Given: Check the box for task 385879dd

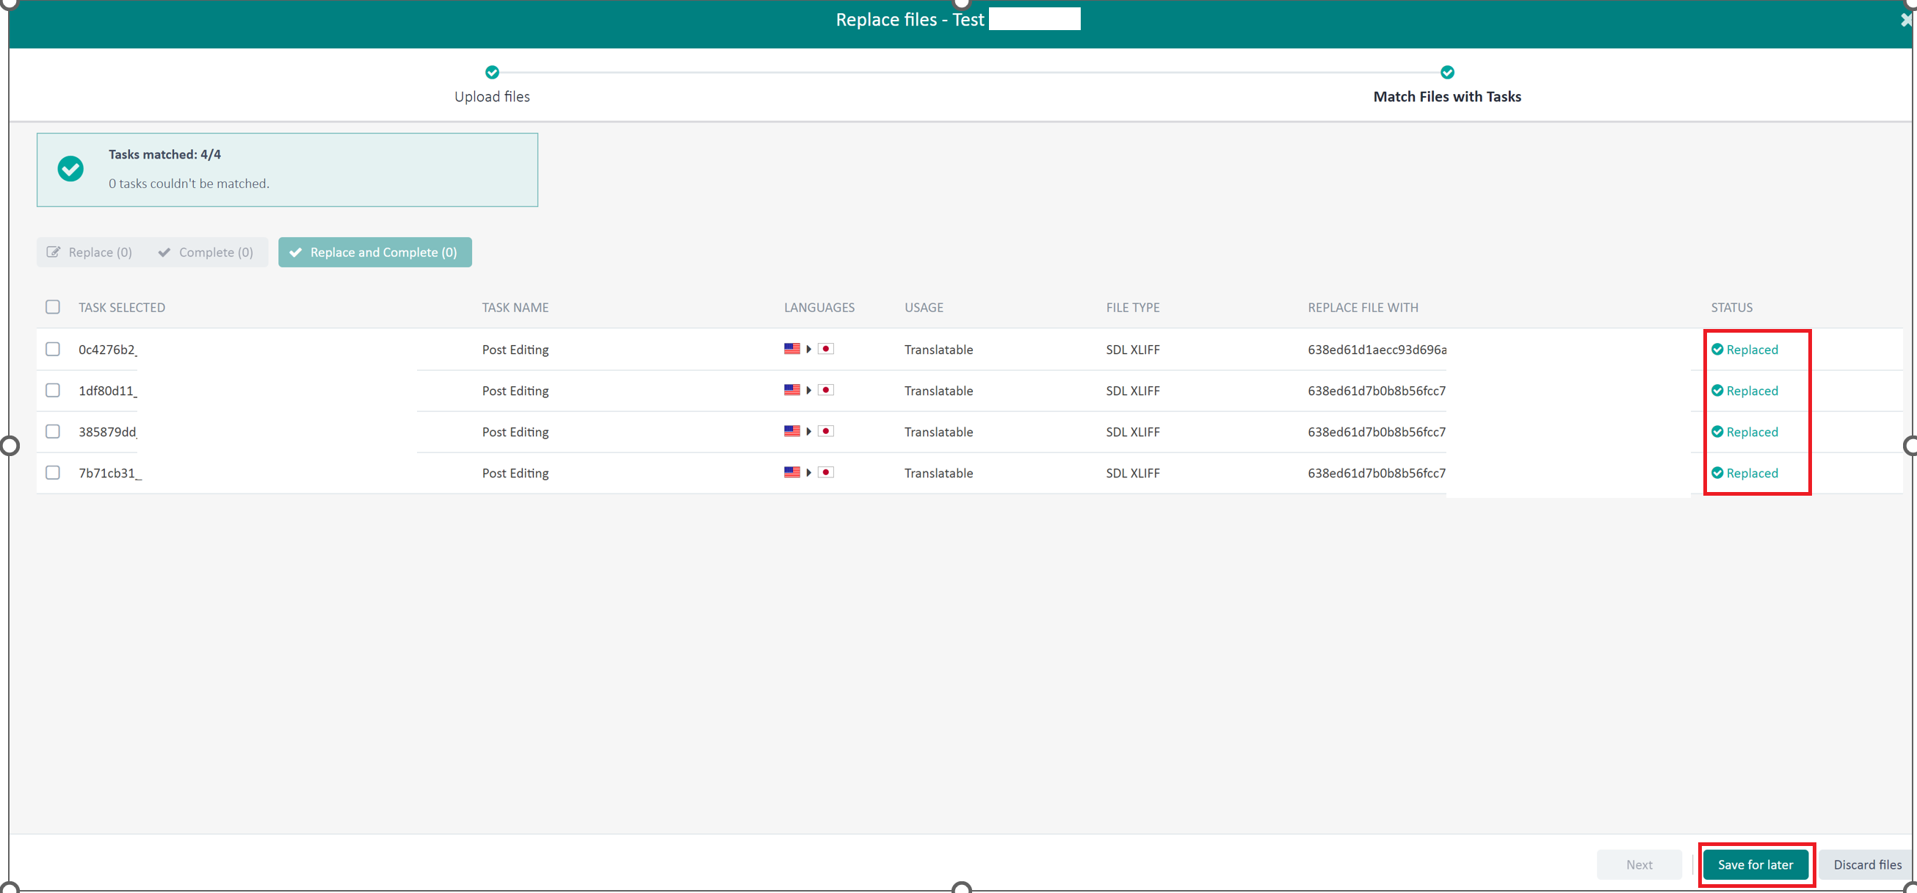Looking at the screenshot, I should [x=53, y=432].
